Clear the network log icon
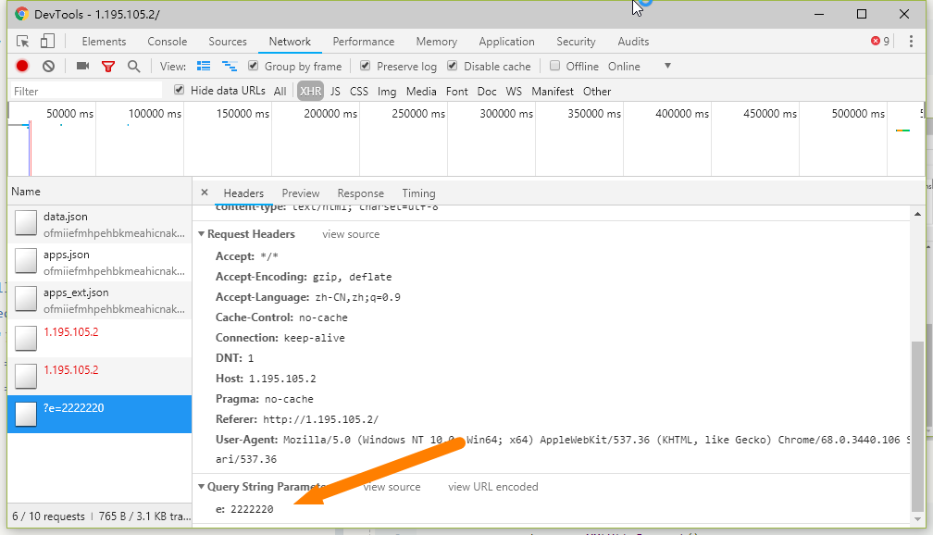This screenshot has height=535, width=933. pos(49,66)
